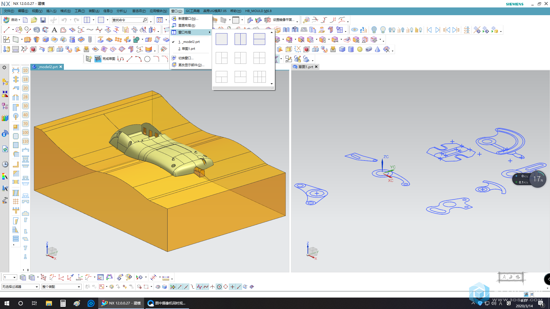Image resolution: width=550 pixels, height=309 pixels.
Task: Open the History clock tab in sidebar
Action: 5,164
